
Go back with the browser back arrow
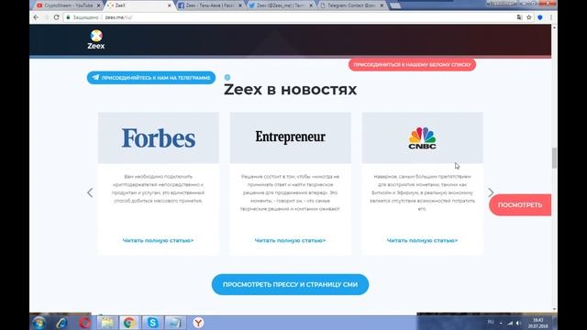click(36, 17)
